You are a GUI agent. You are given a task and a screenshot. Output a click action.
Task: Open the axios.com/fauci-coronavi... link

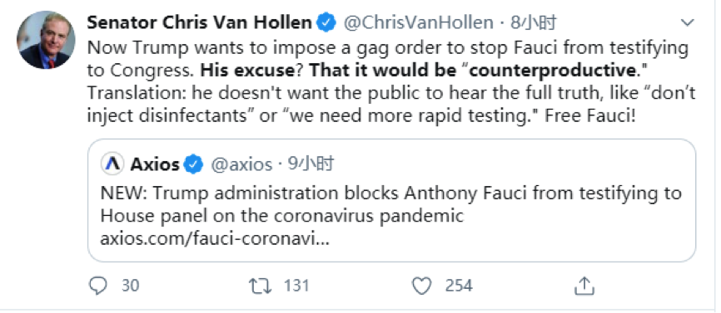pyautogui.click(x=215, y=239)
